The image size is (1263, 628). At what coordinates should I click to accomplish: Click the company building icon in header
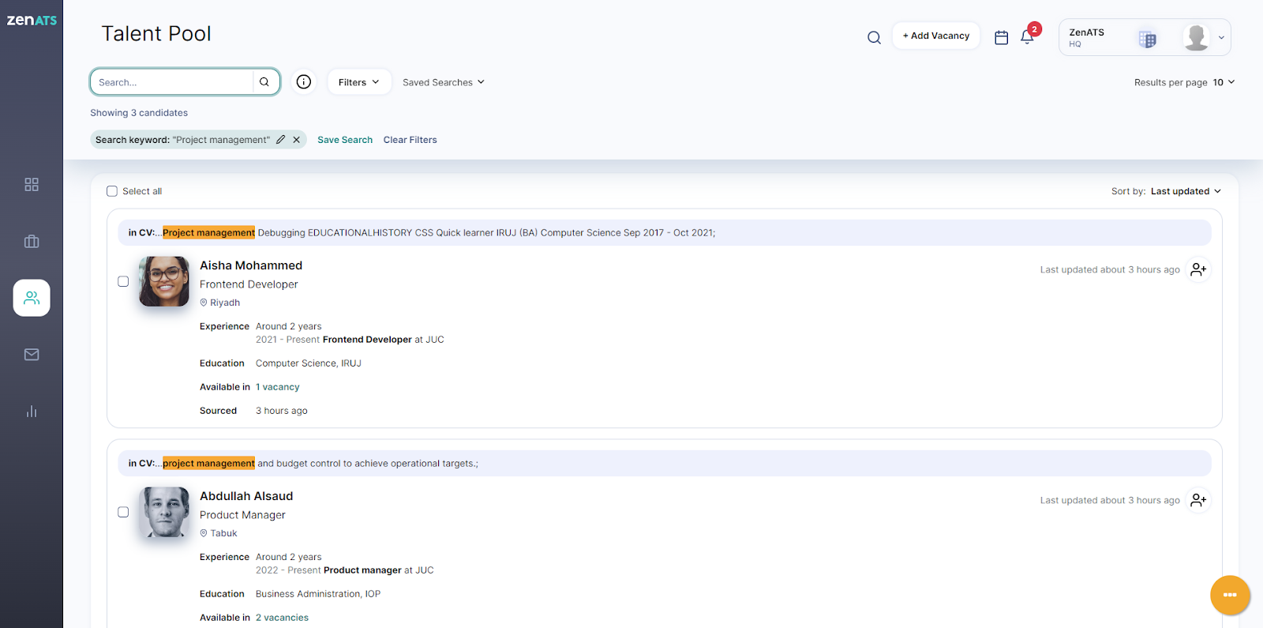[1148, 38]
